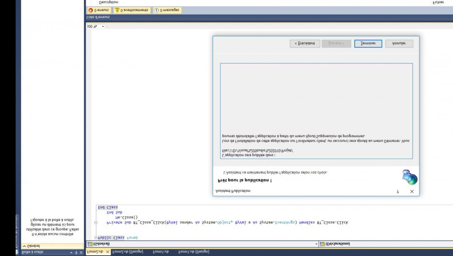Viewport: 453px width, 256px height.
Task: Click the Annuler button
Action: pos(399,43)
